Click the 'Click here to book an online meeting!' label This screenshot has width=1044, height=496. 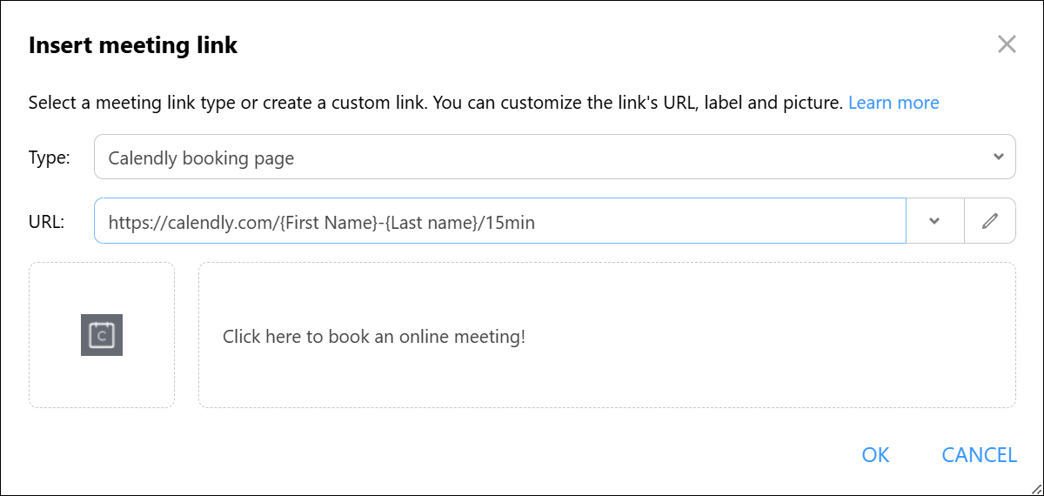point(374,336)
